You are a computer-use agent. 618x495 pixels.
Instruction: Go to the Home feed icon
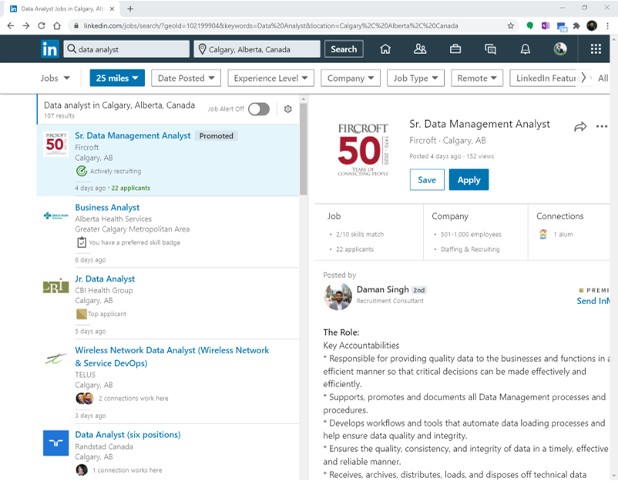click(385, 48)
